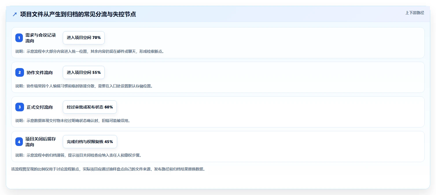Select the 协作文件流向 step label
This screenshot has height=195, width=436.
[40, 73]
